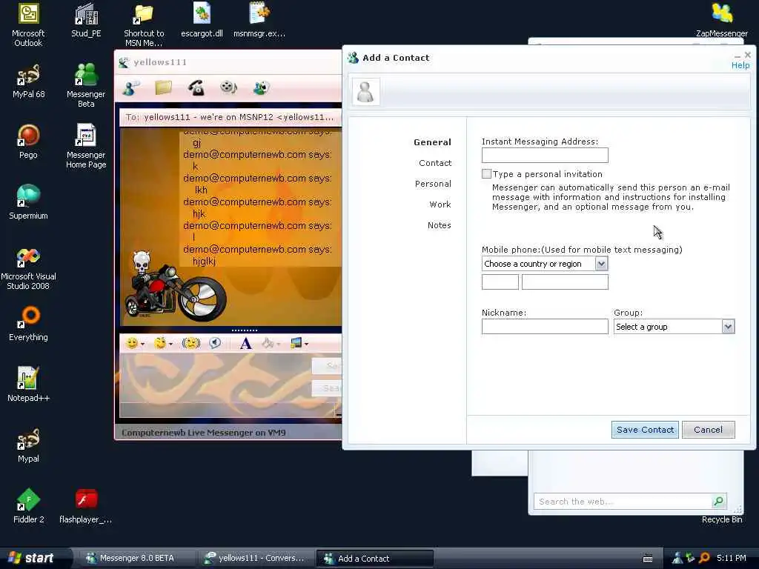Image resolution: width=759 pixels, height=569 pixels.
Task: Click the conversation To: yellows111 header
Action: pyautogui.click(x=230, y=117)
